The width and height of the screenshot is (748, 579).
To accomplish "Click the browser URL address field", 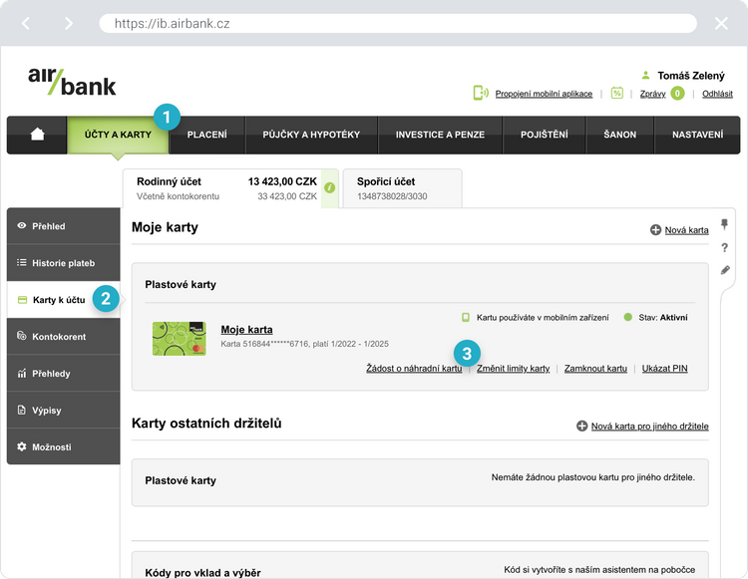I will click(399, 23).
